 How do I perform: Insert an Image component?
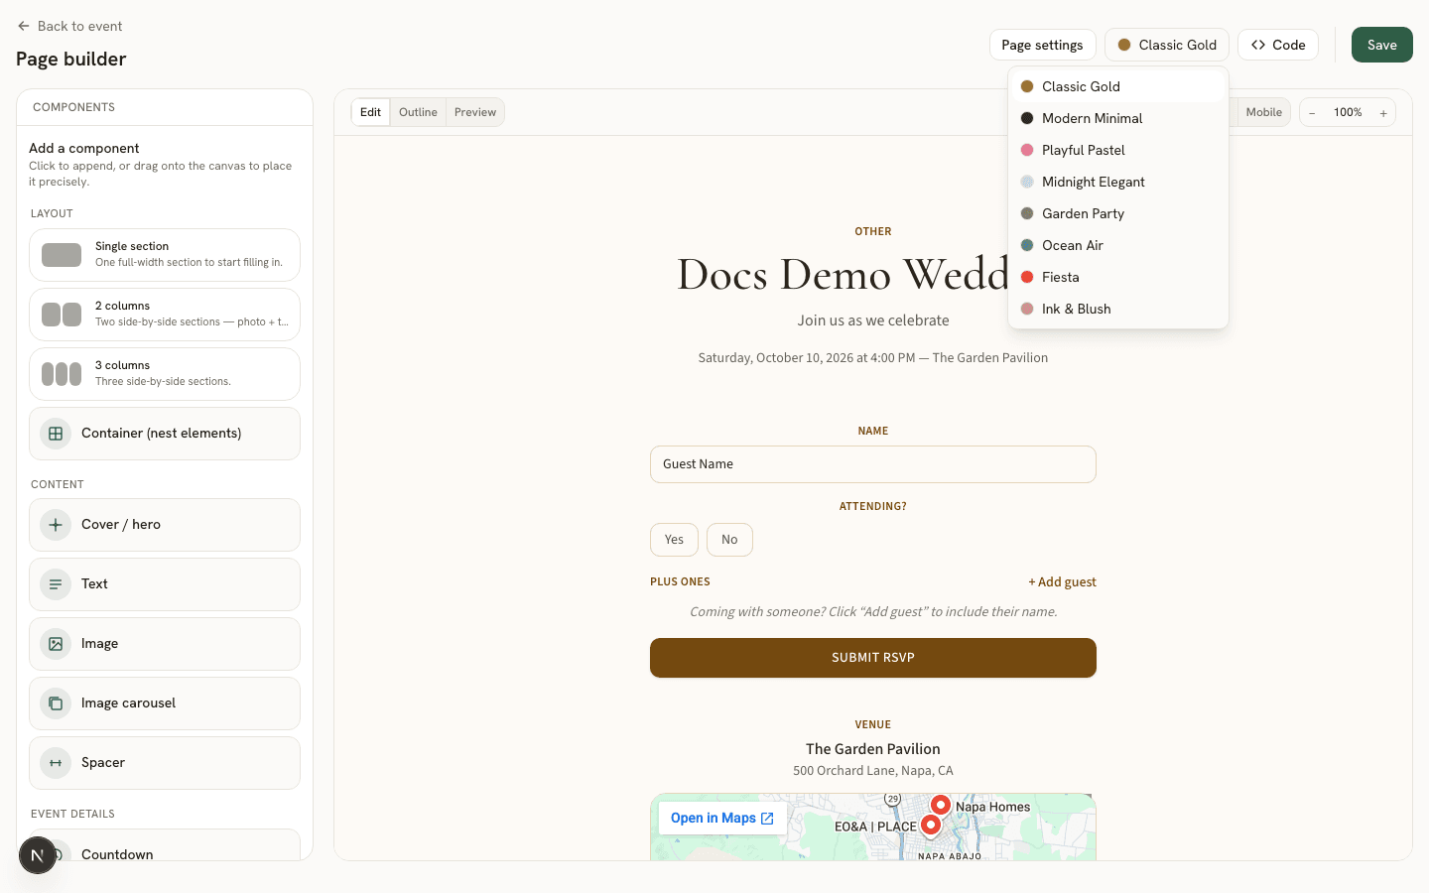tap(165, 644)
